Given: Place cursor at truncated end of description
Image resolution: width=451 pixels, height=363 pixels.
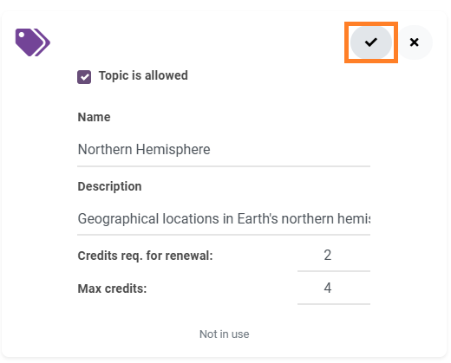Looking at the screenshot, I should [369, 219].
